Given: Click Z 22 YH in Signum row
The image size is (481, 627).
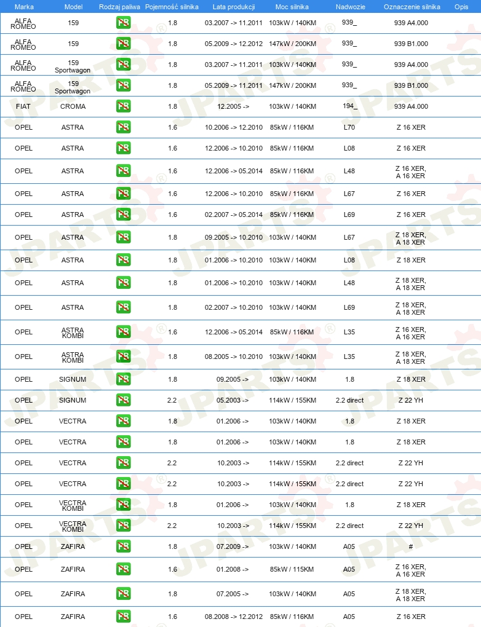Looking at the screenshot, I should click(x=410, y=400).
